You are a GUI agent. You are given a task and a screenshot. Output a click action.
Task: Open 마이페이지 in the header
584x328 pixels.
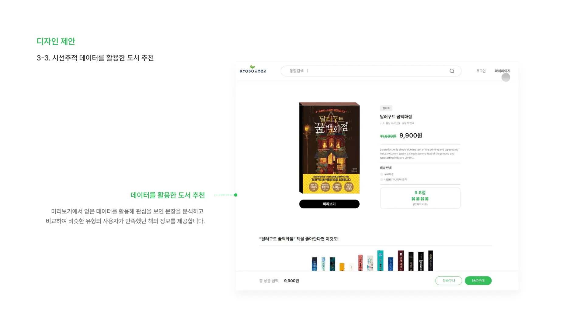click(x=502, y=71)
